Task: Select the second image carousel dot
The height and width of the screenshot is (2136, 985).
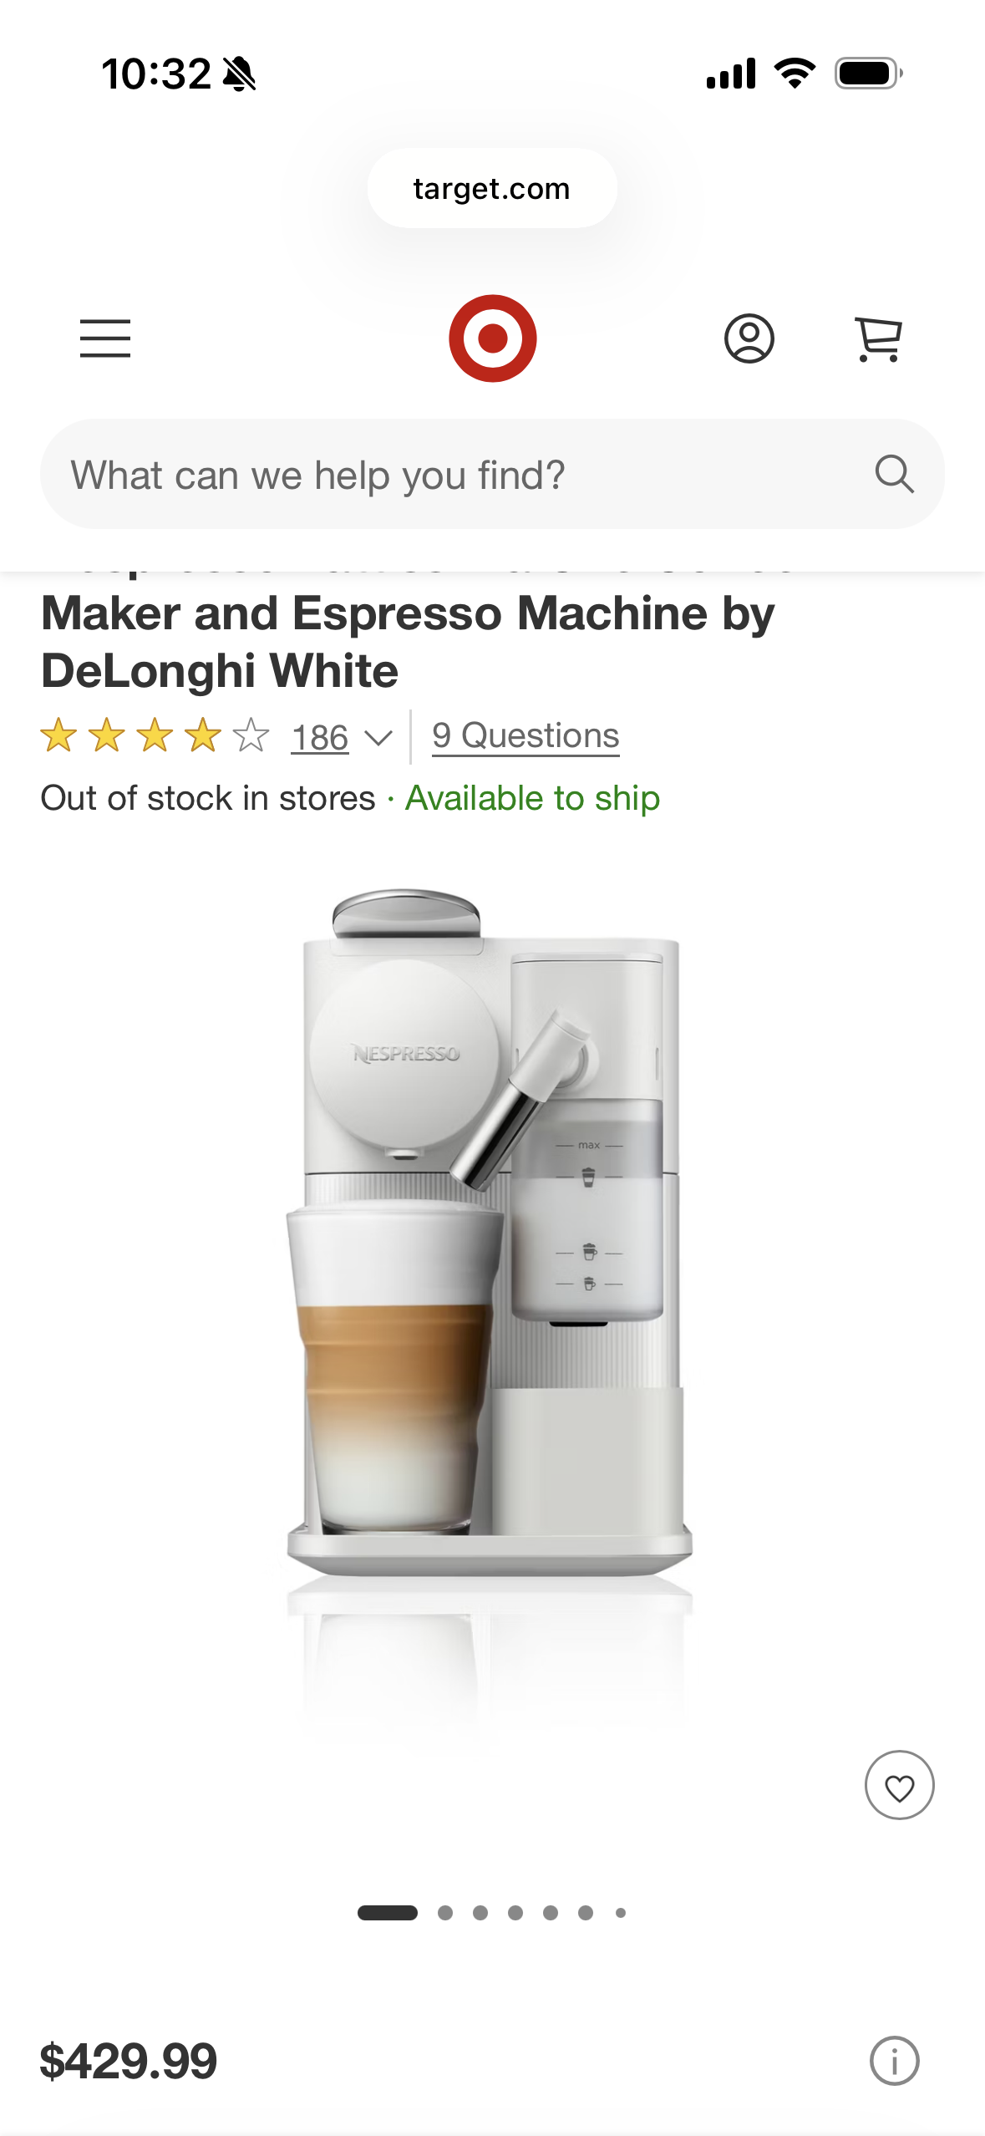Action: [x=445, y=1913]
